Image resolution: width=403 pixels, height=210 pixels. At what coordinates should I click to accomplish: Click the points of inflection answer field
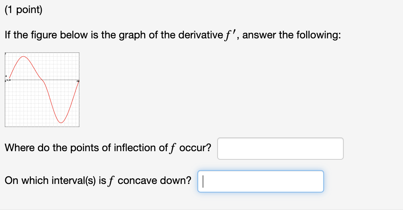[x=280, y=149]
